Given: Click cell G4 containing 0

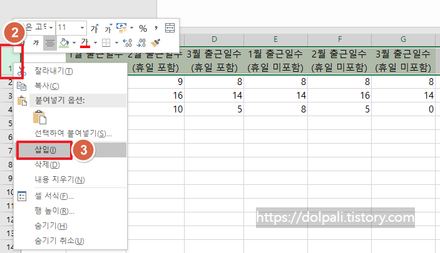Looking at the screenshot, I should tap(404, 109).
